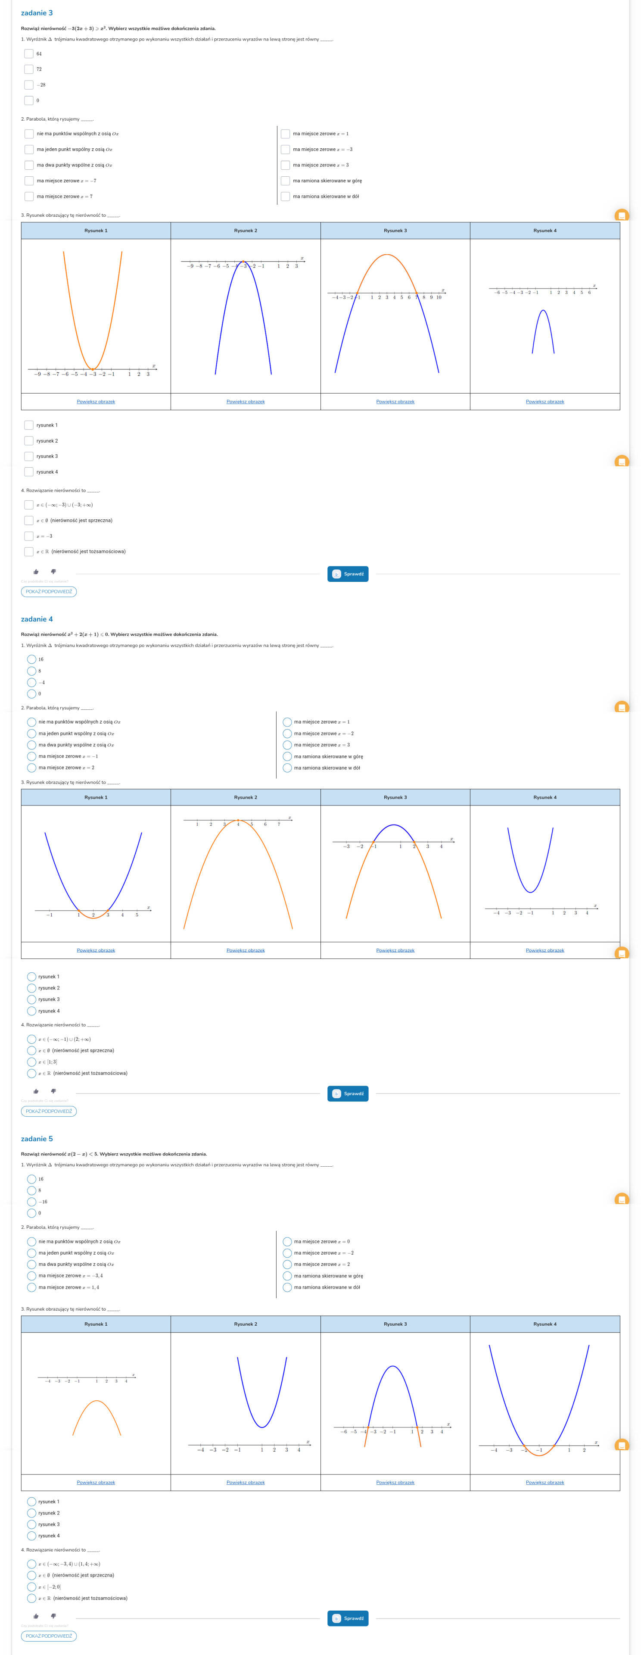The image size is (644, 1655).
Task: Open 'Powiększ obrazek' under Rysunek 1 in zadanie 3
Action: coord(96,402)
